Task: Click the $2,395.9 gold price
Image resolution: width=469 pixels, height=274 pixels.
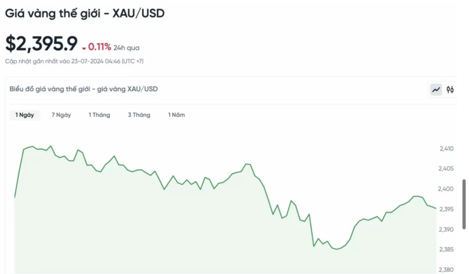Action: point(41,44)
